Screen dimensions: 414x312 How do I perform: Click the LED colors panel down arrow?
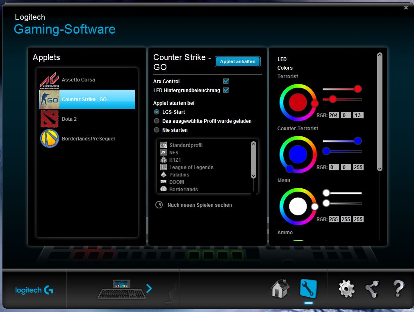click(380, 169)
